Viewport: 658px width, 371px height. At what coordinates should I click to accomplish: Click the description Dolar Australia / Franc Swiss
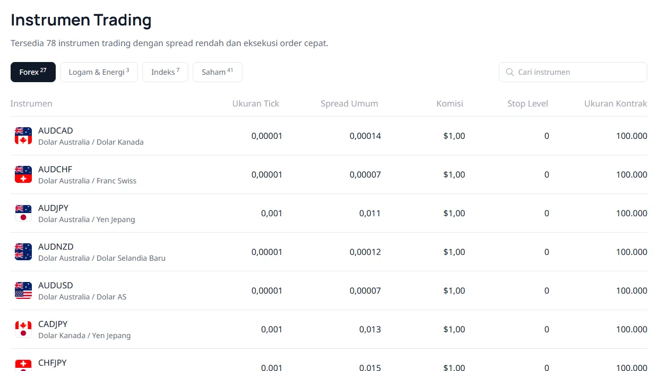click(x=88, y=181)
